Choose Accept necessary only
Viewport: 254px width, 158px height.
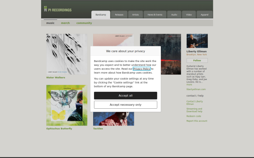126,104
